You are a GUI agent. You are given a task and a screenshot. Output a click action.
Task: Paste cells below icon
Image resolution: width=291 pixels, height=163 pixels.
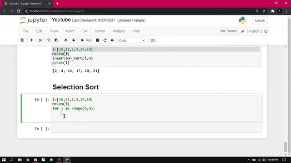56,40
